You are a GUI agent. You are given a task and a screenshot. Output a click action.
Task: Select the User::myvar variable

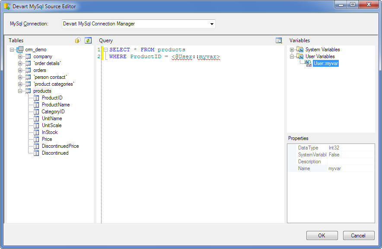326,63
